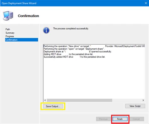
Task: Click the blue information icon
Action: (x=46, y=30)
